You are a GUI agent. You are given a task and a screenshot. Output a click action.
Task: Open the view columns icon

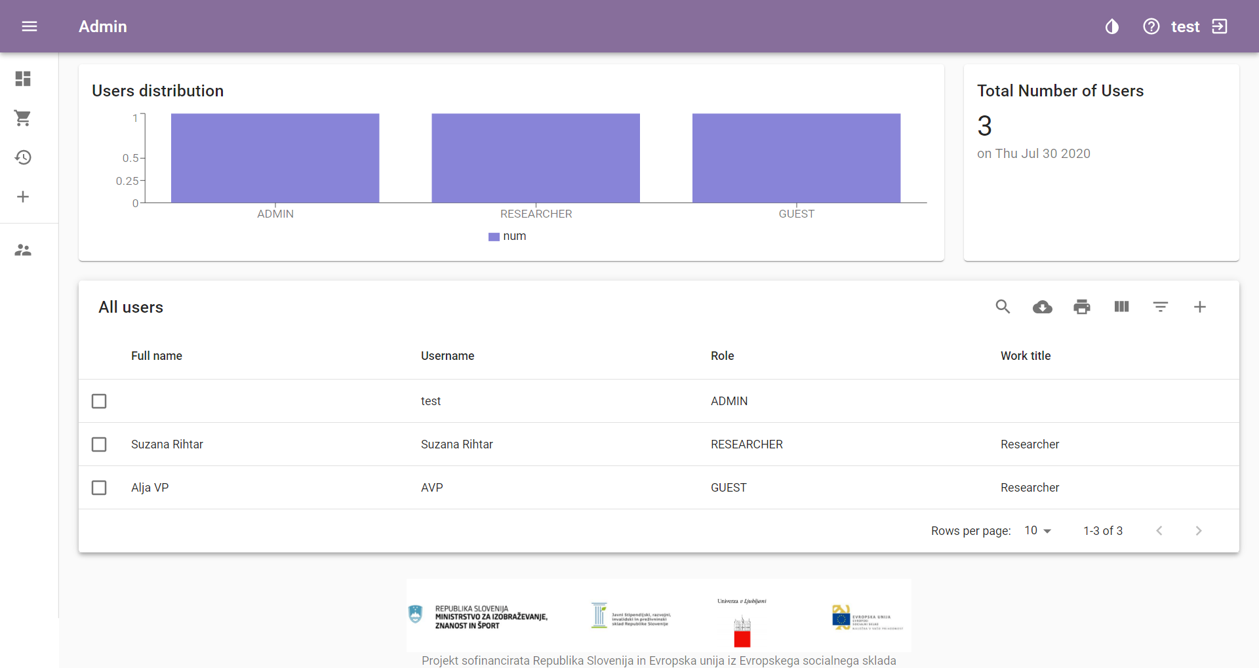click(1121, 307)
